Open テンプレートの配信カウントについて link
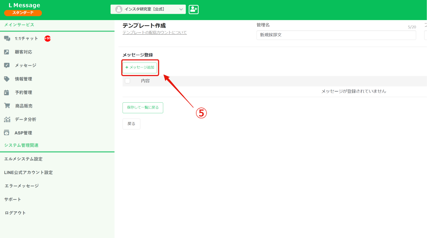The width and height of the screenshot is (427, 238). (155, 33)
